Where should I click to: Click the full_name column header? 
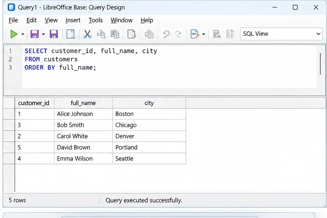pyautogui.click(x=83, y=103)
